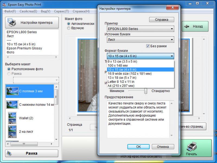Choose '16:9 wide size (102 x 181 мм)'

click(141, 74)
